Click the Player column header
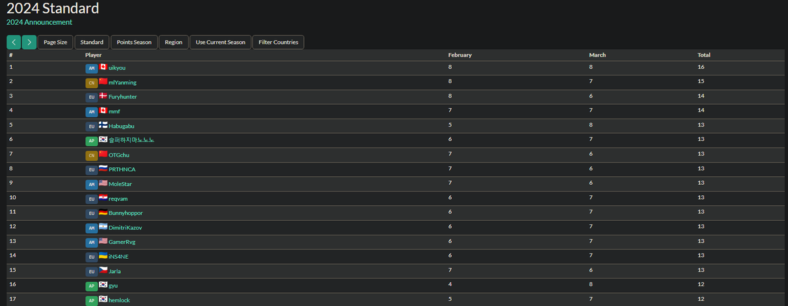Screen dimensions: 788x306 tap(93, 55)
